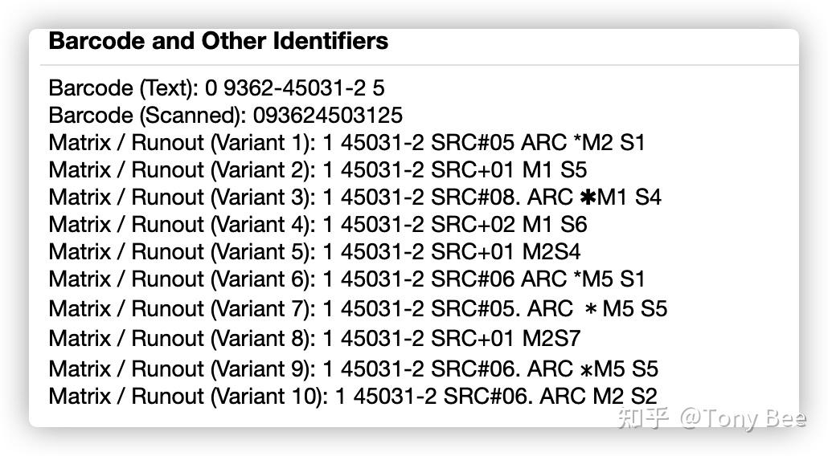Click the Matrix / Runout (Variant 5) label
This screenshot has width=828, height=456.
click(x=182, y=251)
